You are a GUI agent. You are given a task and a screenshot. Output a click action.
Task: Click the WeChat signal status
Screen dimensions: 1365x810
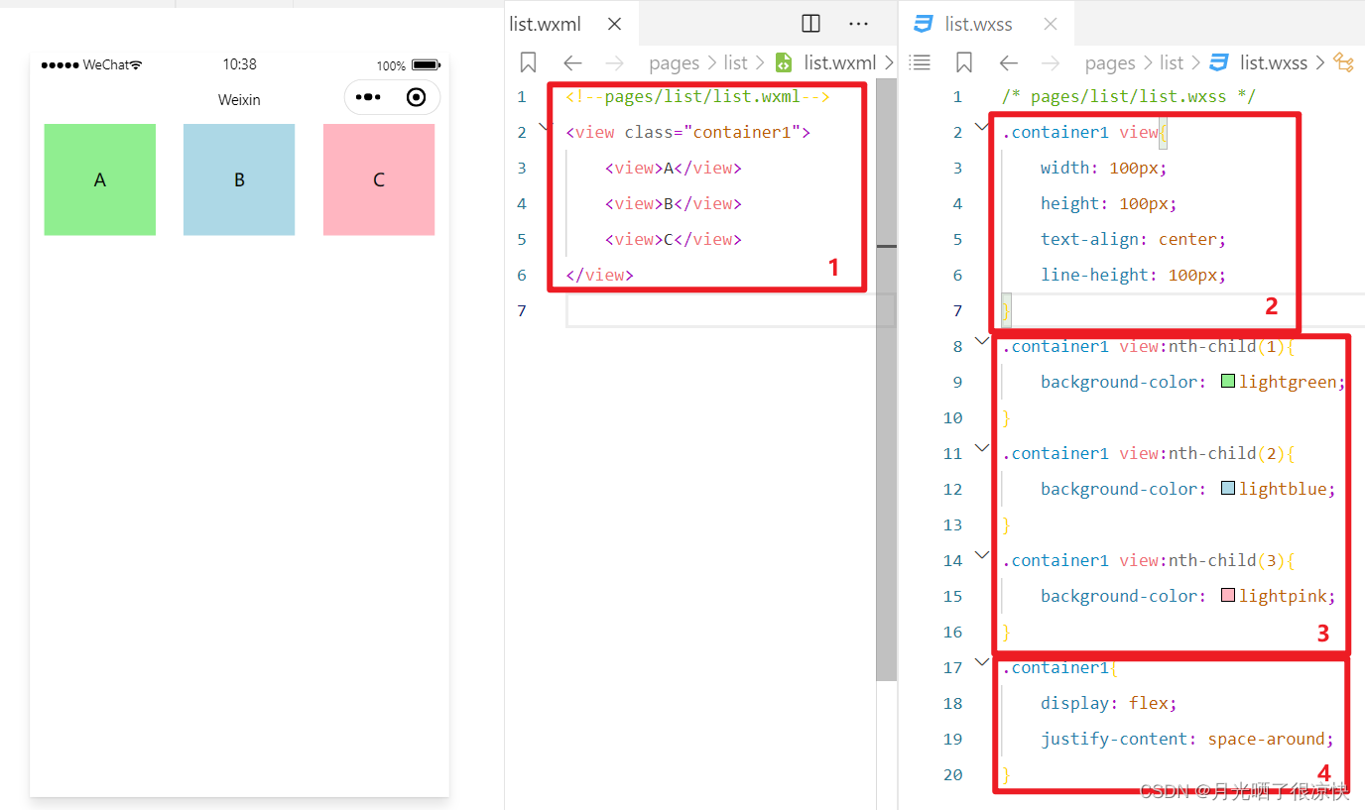91,64
